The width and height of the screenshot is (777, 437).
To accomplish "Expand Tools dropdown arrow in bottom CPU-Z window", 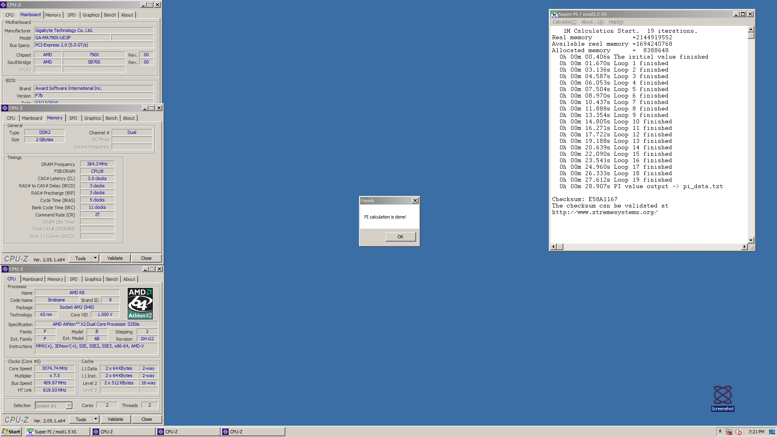I will pyautogui.click(x=96, y=420).
